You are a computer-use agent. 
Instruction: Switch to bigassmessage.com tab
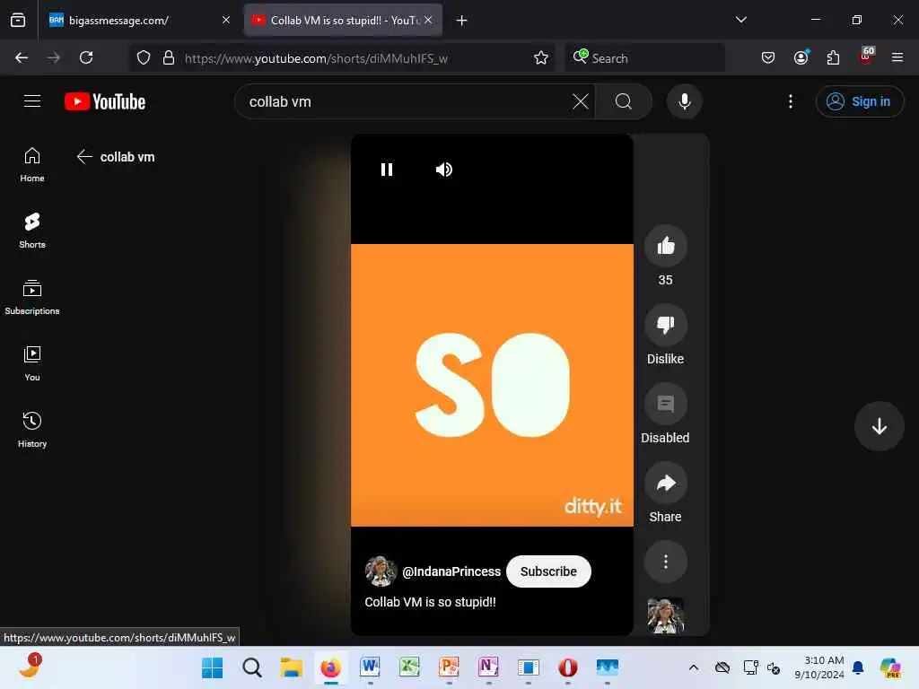141,21
